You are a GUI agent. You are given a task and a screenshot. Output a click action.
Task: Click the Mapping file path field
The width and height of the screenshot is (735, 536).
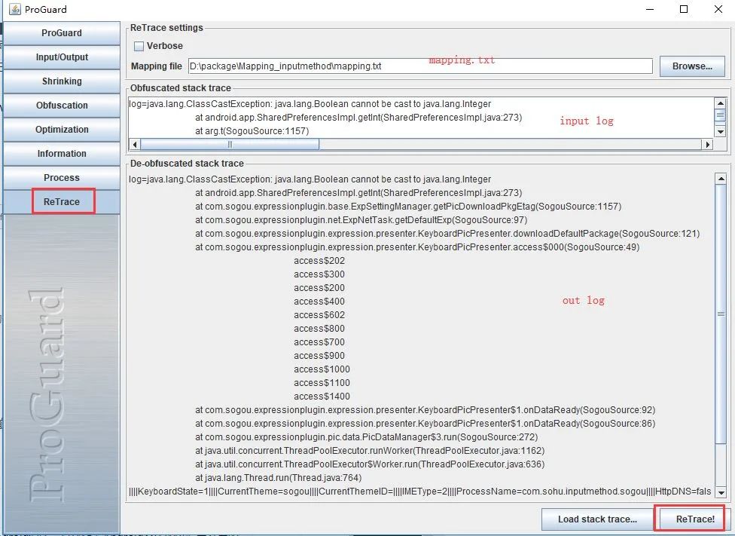[x=420, y=66]
